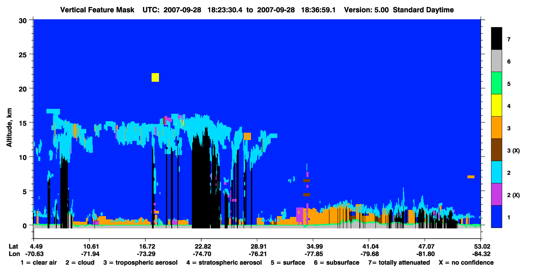Click the 'Lon' row label
This screenshot has height=274, width=534.
tap(14, 254)
